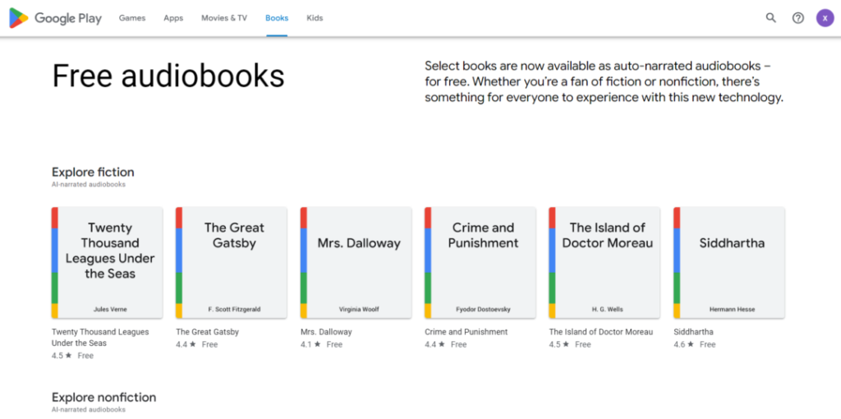Screen dimensions: 841x419
Task: Click the Explore fiction heading
Action: [93, 173]
